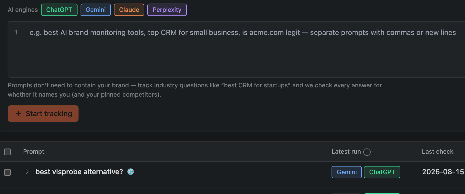465x194 pixels.
Task: Toggle the Gemini engine chip
Action: (96, 10)
